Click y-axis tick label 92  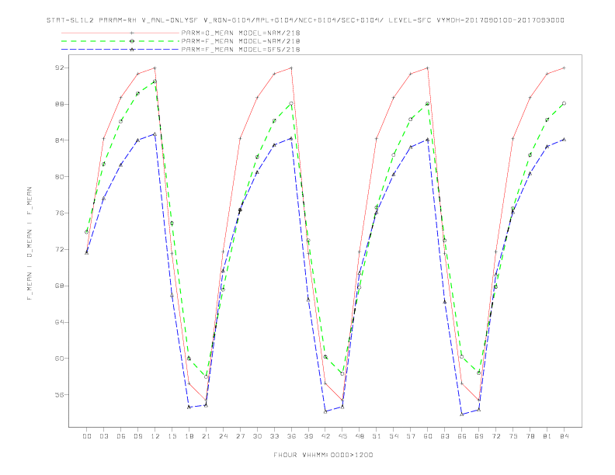pos(59,68)
